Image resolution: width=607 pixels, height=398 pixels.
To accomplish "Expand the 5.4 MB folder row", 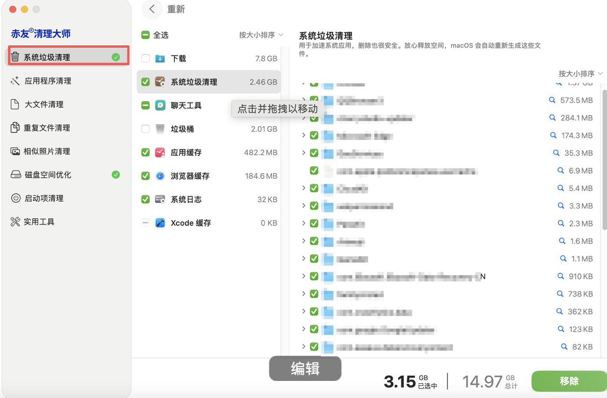I will 303,188.
